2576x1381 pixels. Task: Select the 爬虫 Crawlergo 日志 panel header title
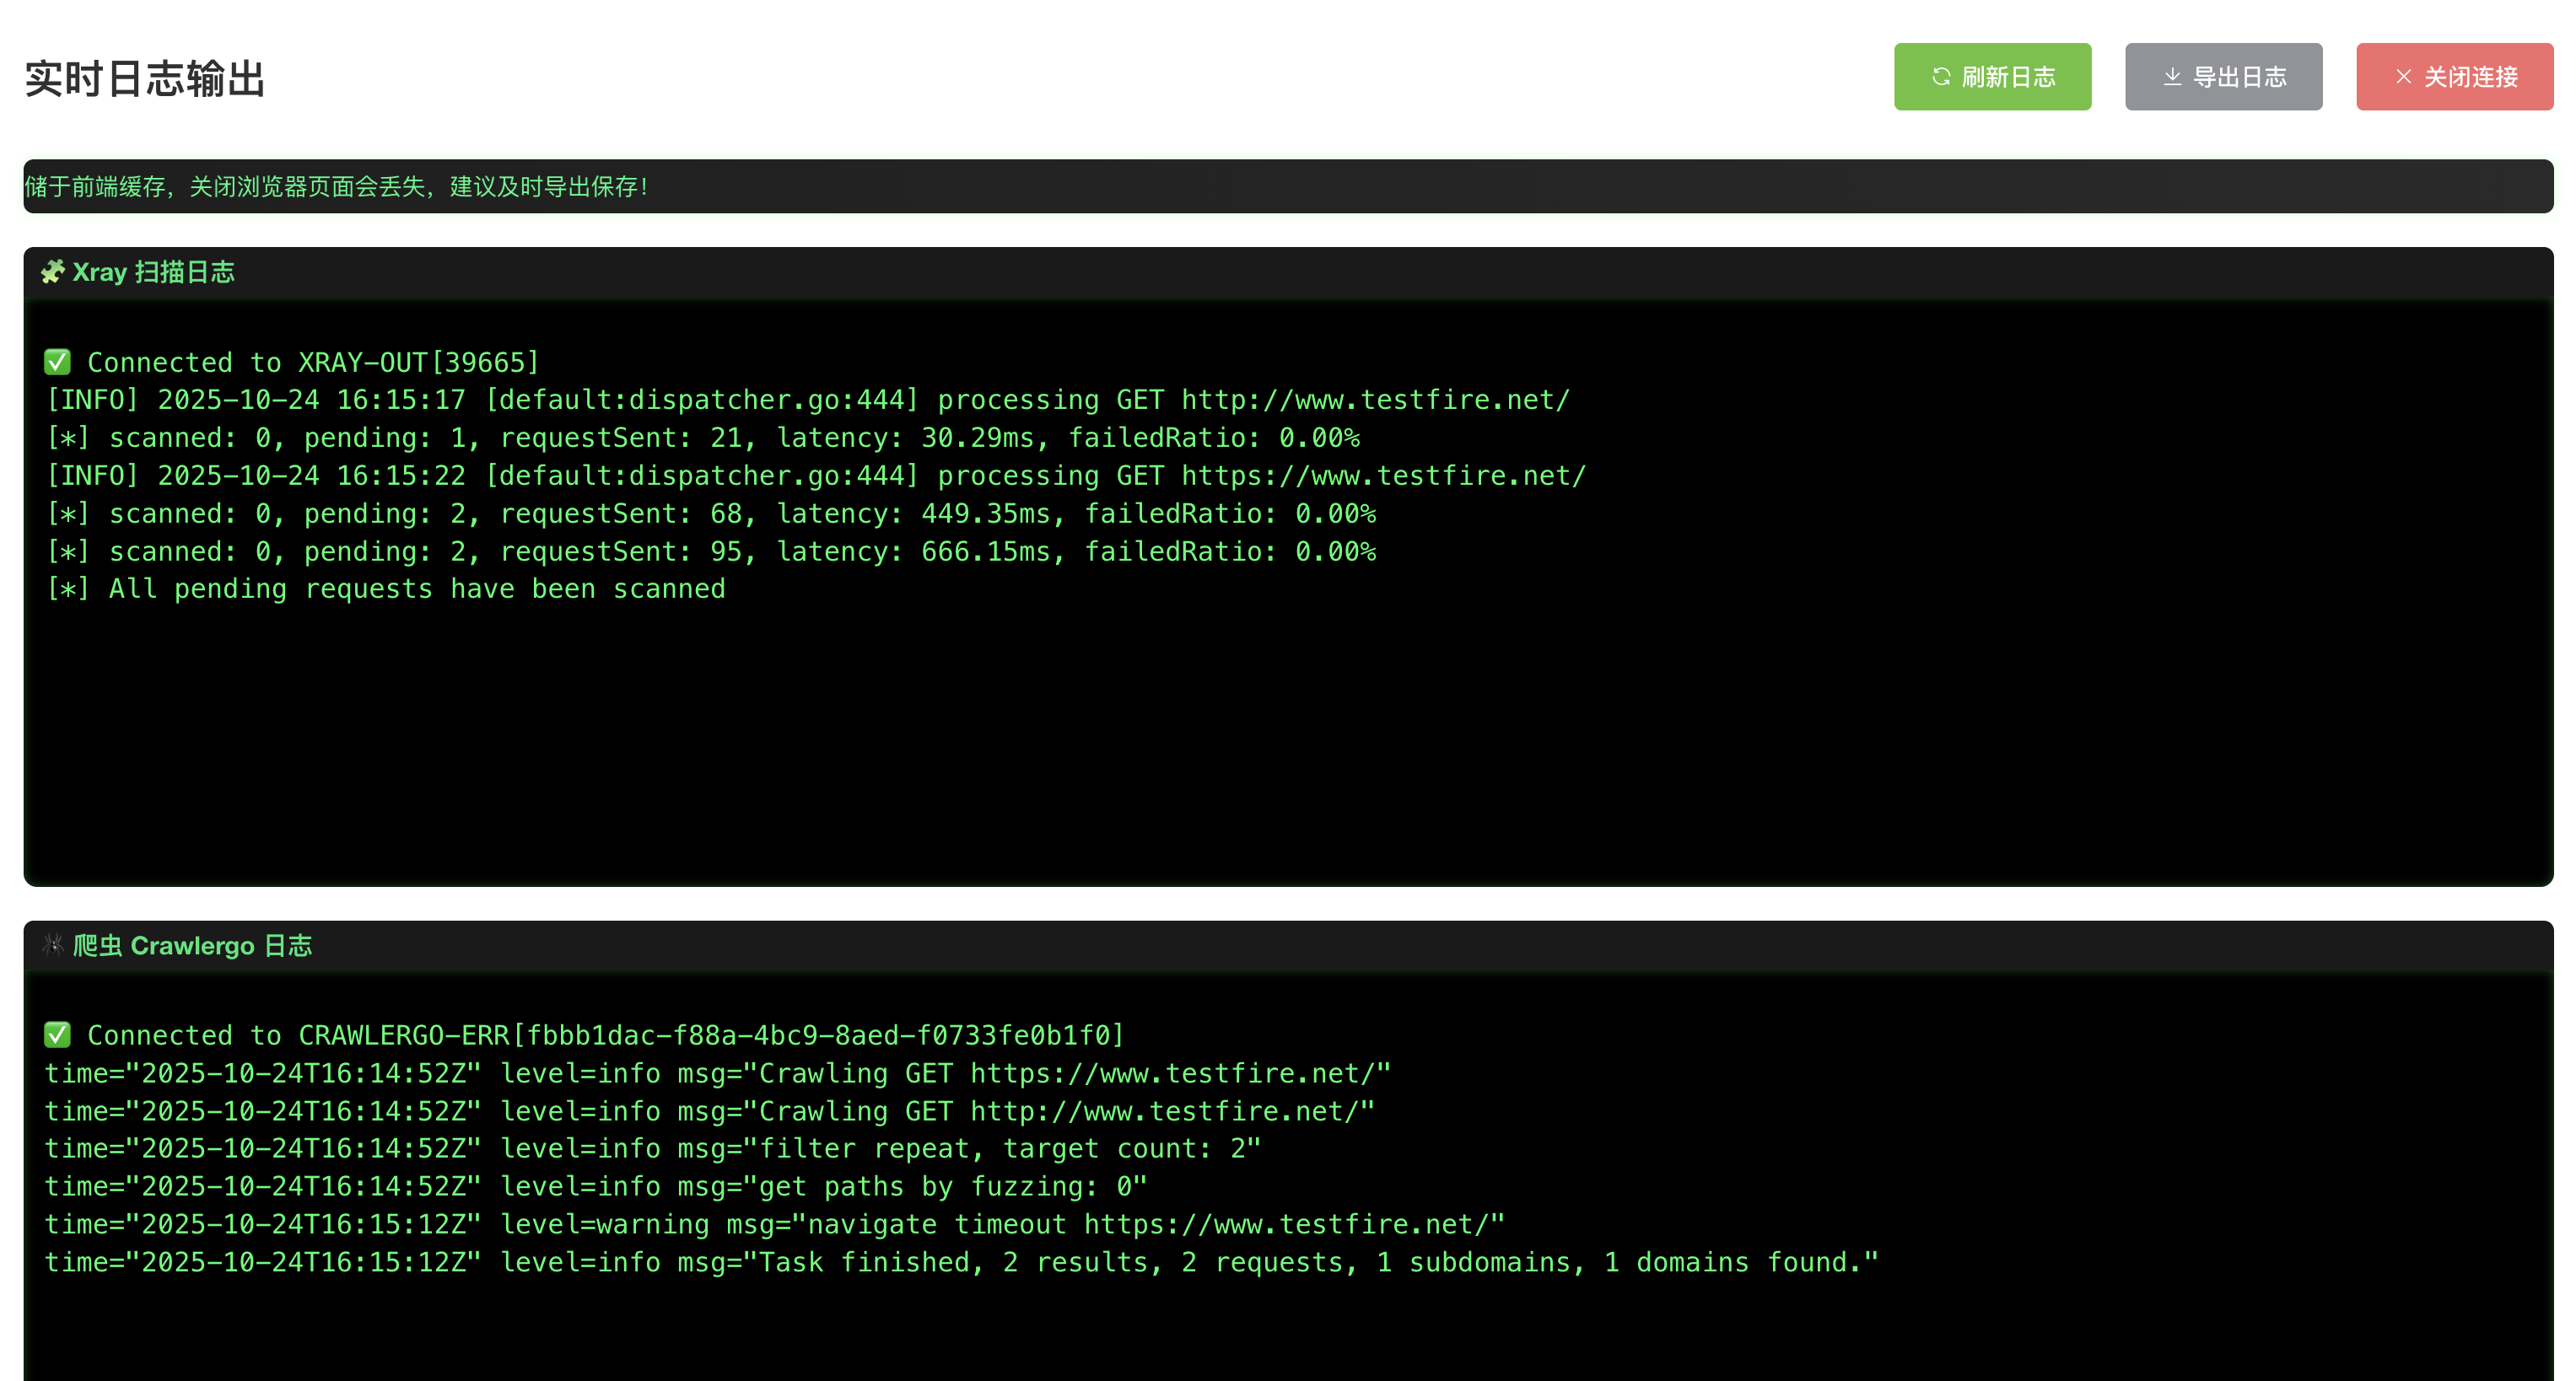pos(192,945)
